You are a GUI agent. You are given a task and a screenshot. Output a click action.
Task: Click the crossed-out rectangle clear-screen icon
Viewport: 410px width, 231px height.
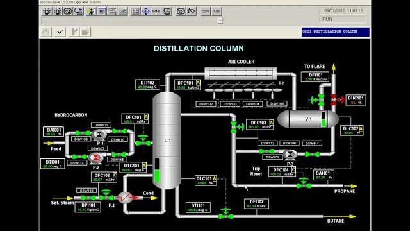[x=192, y=12]
